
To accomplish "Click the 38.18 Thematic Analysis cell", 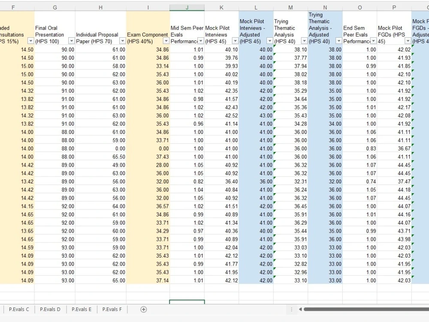I will [290, 83].
